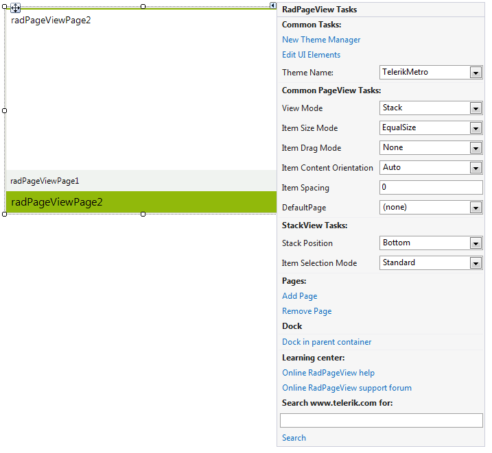Collapse the smart tag tasks arrow

tap(273, 5)
